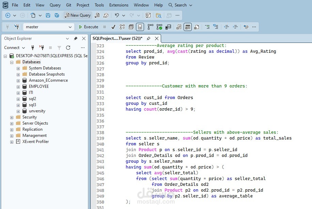Select the SQLProject query tab
Viewport: 312px width, 209px height.
[117, 38]
